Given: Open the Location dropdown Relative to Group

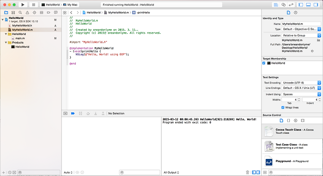Looking at the screenshot, I should [x=301, y=35].
